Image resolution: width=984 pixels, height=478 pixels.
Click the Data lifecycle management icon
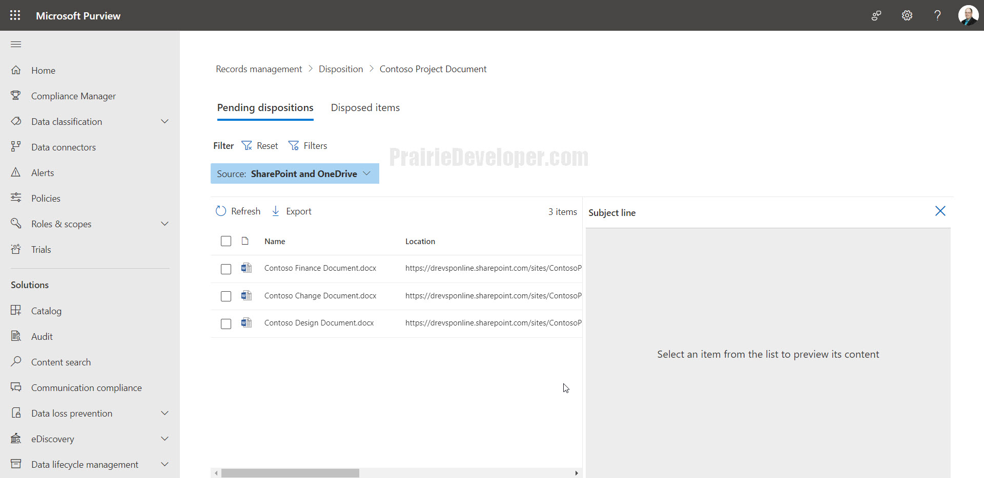(x=16, y=464)
